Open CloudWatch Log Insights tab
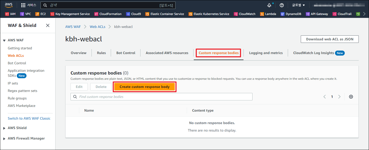 point(319,53)
